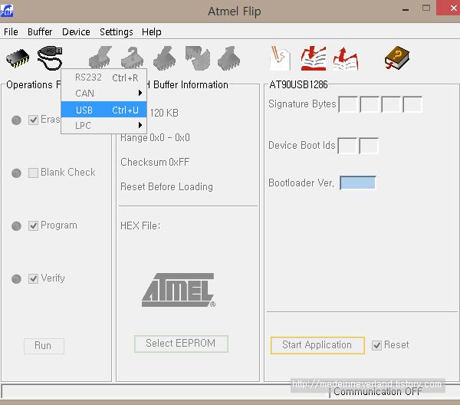
Task: Click the status indicator next to Program
Action: [x=16, y=226]
